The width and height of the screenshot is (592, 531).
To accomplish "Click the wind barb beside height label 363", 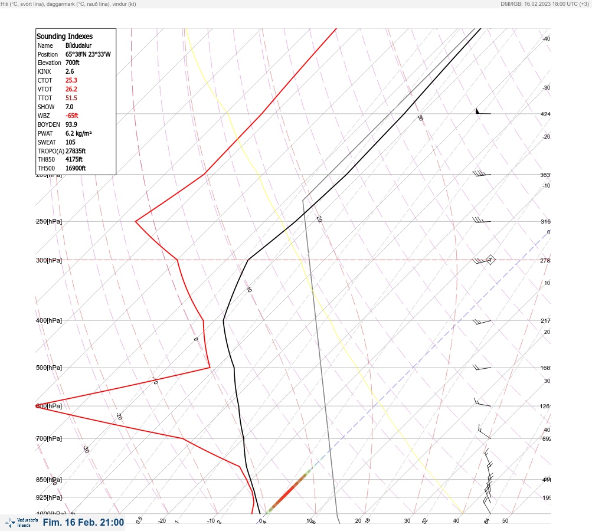I will (482, 173).
